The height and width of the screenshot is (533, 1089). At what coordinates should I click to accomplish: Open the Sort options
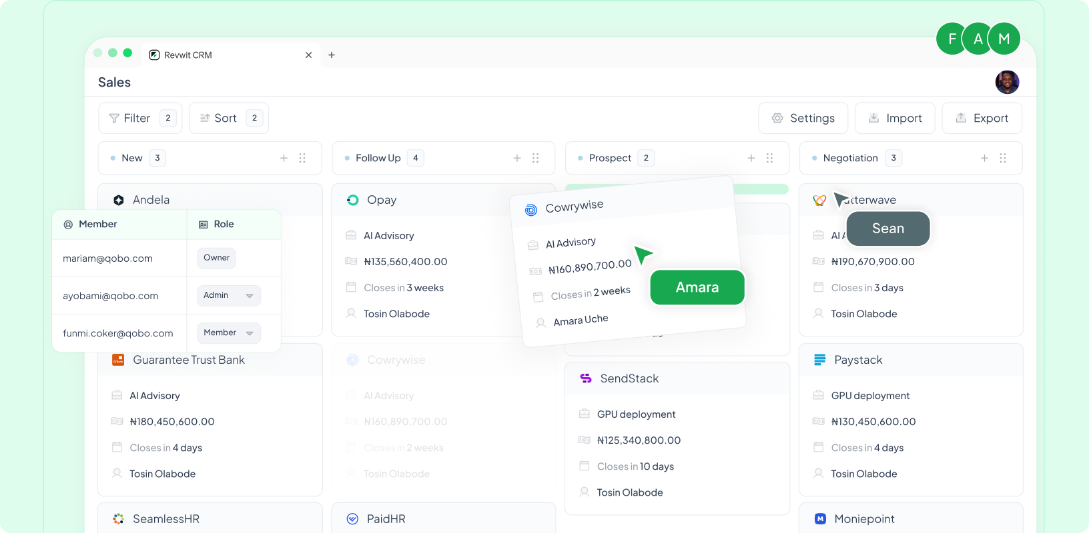pos(228,118)
